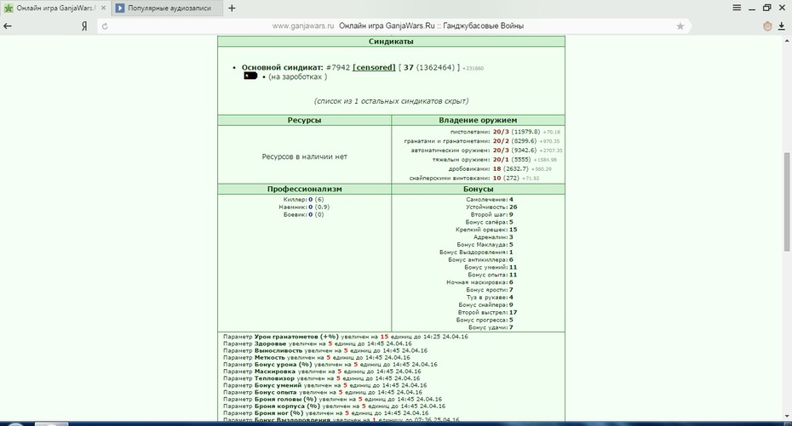The height and width of the screenshot is (426, 792).
Task: Click the 'Туз в рукаве: 4' row
Action: pyautogui.click(x=490, y=298)
